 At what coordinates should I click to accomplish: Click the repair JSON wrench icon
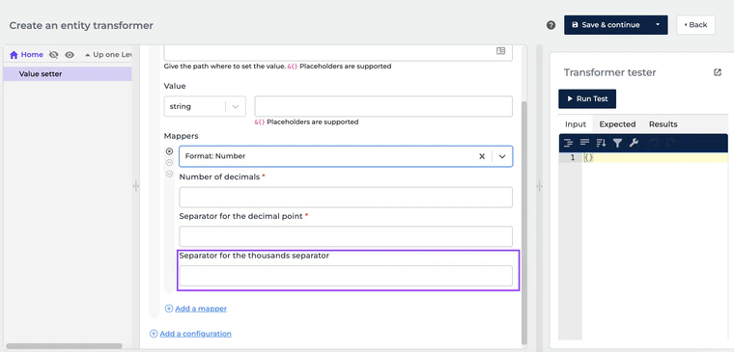(x=634, y=143)
